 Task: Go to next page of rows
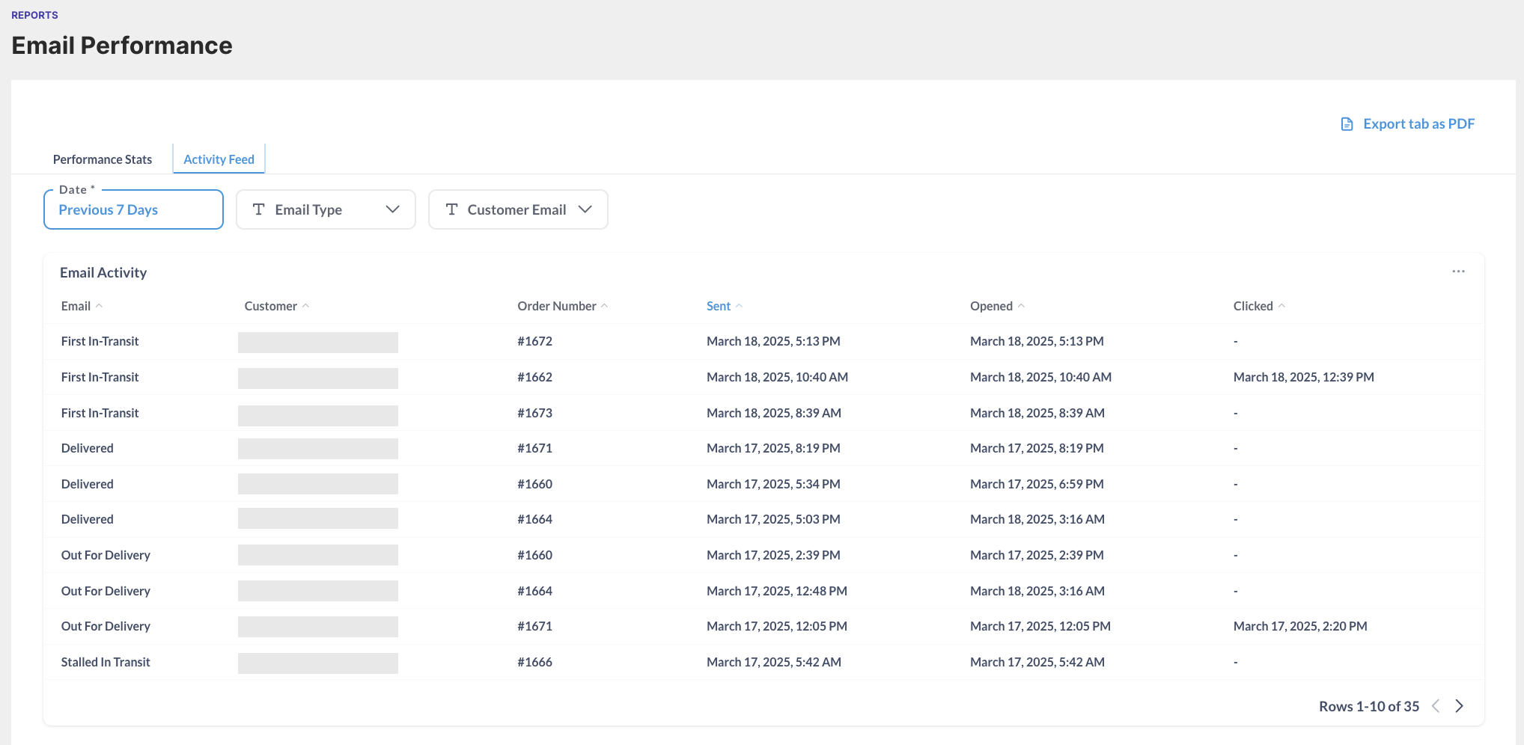click(x=1459, y=706)
